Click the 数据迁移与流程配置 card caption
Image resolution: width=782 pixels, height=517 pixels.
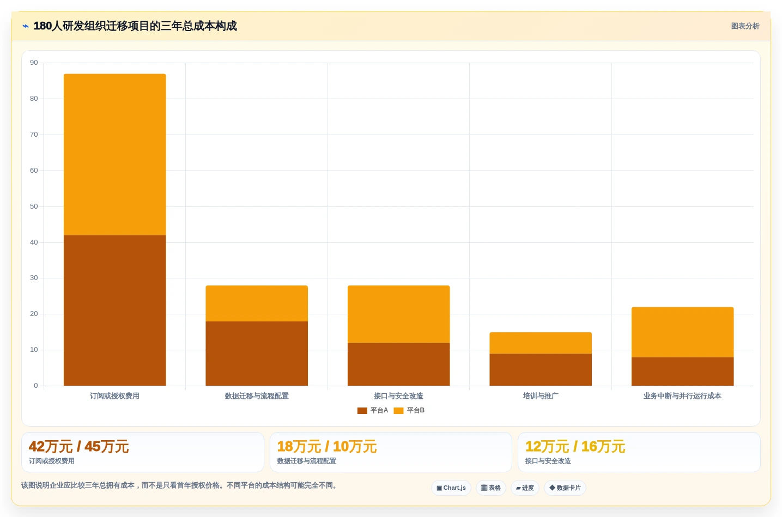[x=307, y=461]
